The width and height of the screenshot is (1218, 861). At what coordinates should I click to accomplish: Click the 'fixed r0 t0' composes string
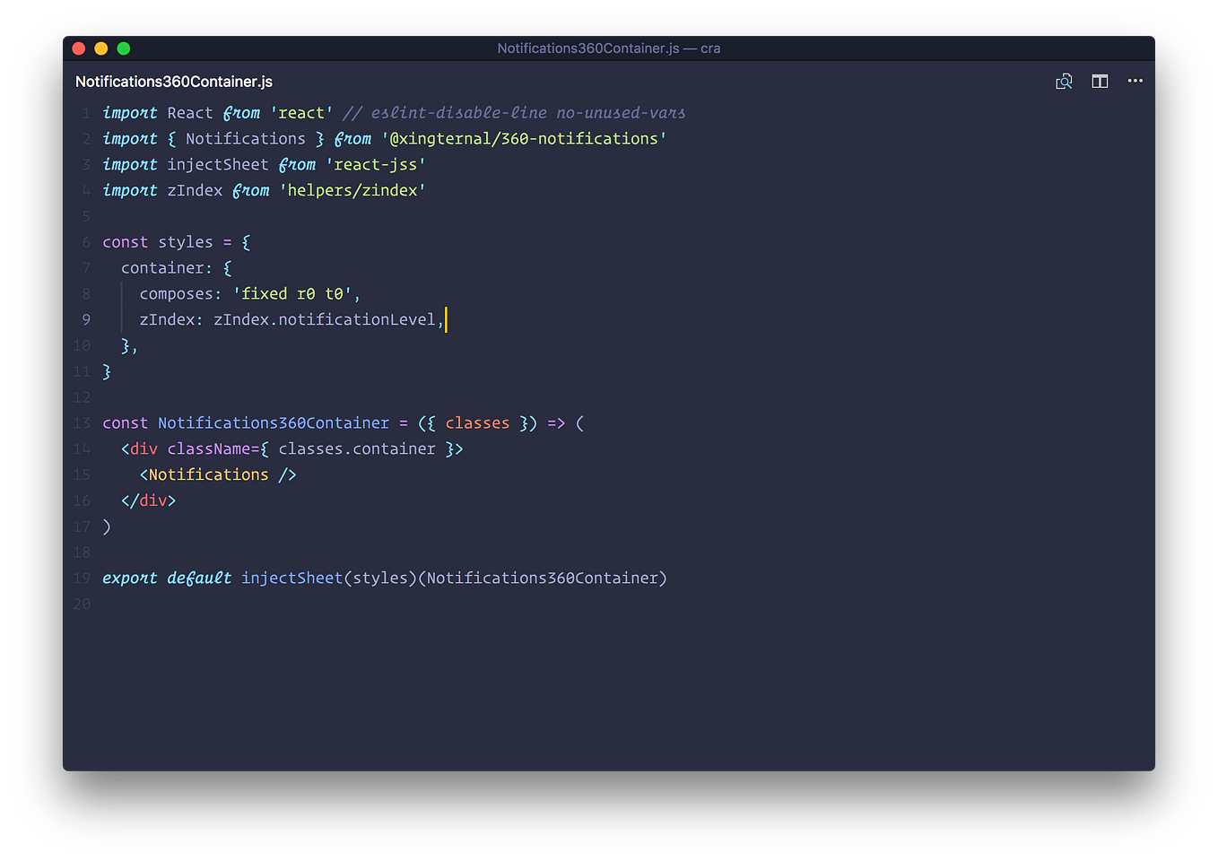(x=291, y=293)
